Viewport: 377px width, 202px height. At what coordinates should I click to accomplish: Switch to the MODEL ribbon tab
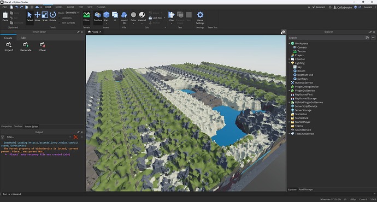[59, 7]
